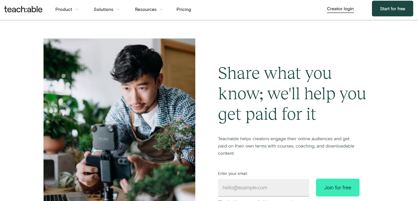Expand the Product dropdown chevron
The width and height of the screenshot is (418, 201).
pos(77,9)
